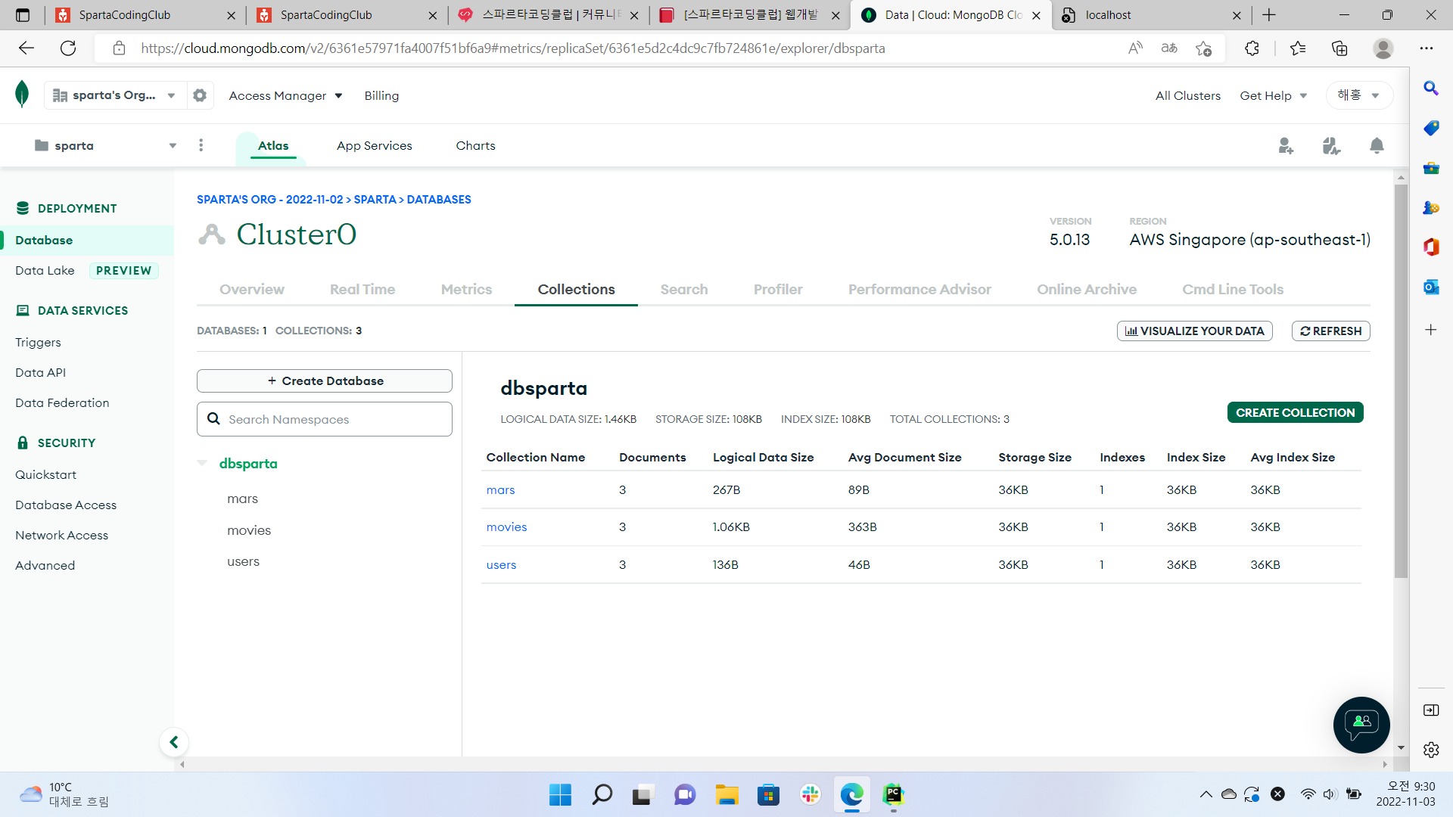The image size is (1453, 817).
Task: Open the Performance Advisor tab
Action: (x=919, y=290)
